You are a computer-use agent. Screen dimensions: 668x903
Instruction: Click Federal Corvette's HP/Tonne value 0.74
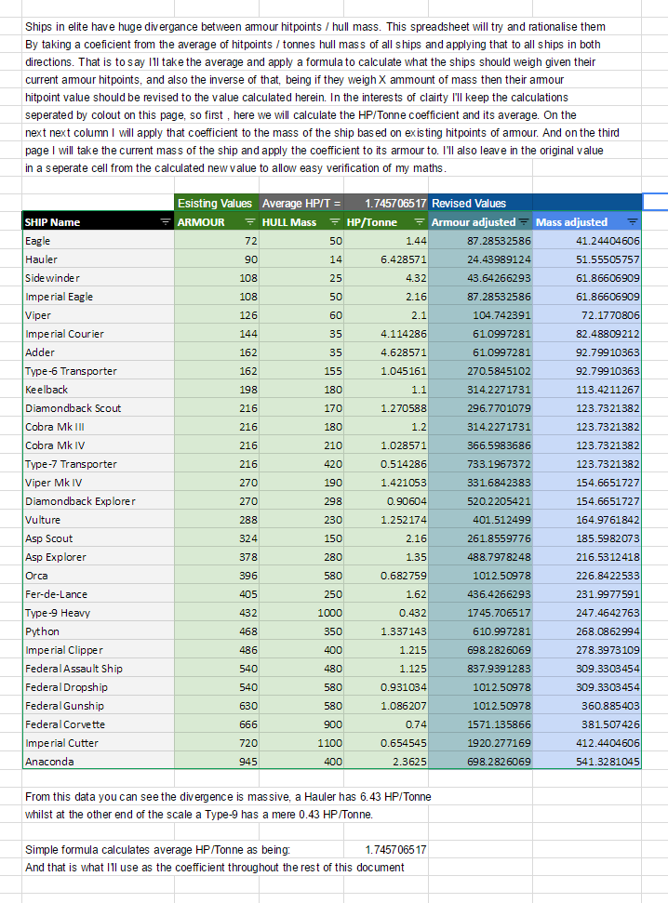tap(386, 724)
